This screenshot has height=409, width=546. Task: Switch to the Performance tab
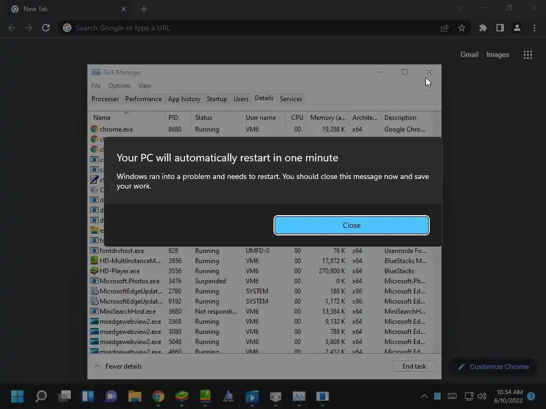pyautogui.click(x=143, y=99)
